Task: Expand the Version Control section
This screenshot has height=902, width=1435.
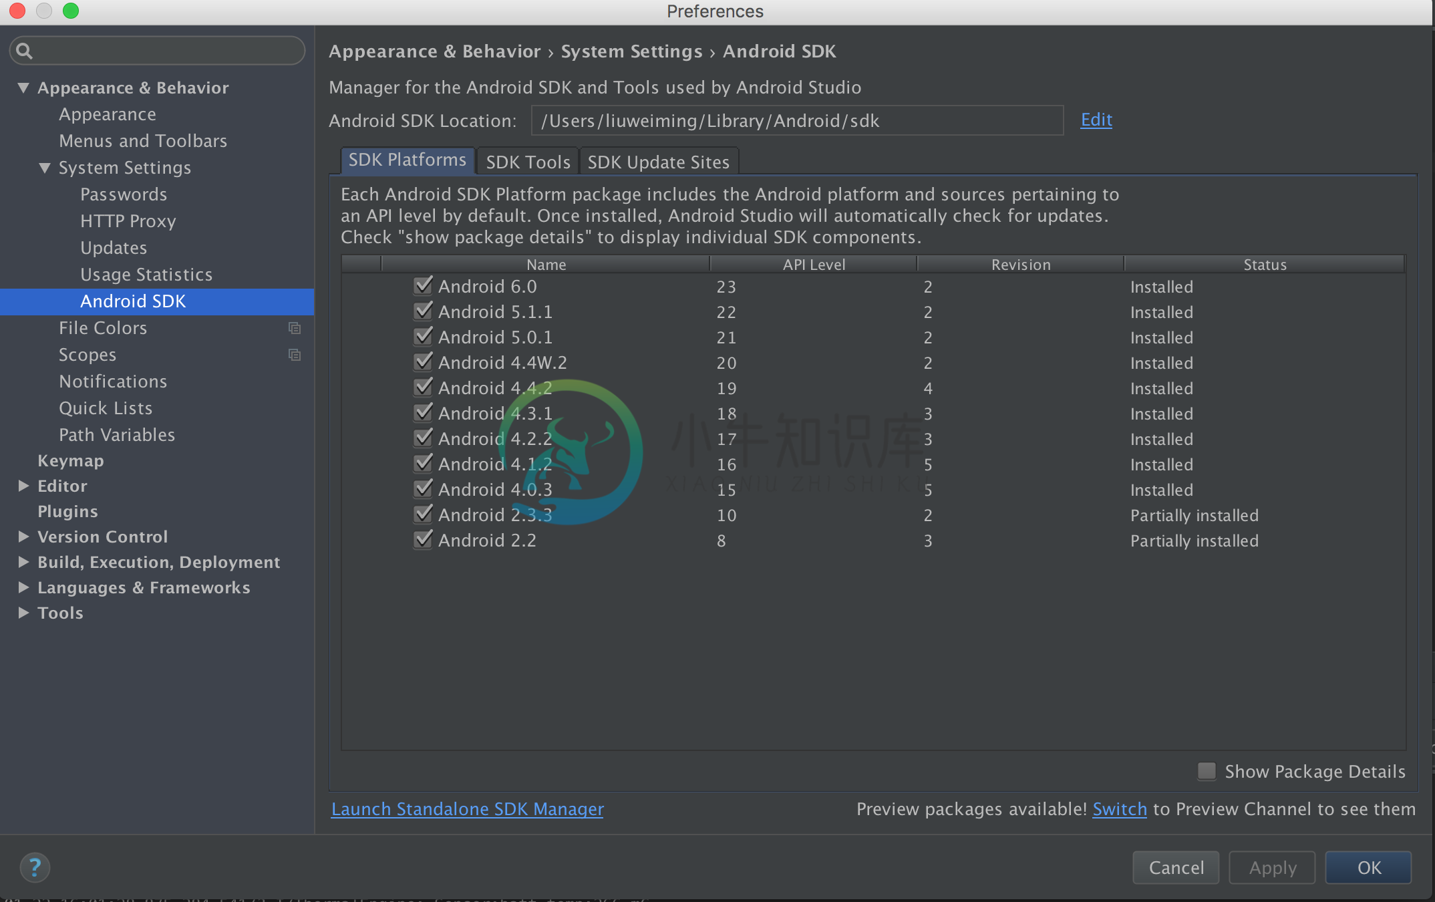Action: [x=23, y=537]
